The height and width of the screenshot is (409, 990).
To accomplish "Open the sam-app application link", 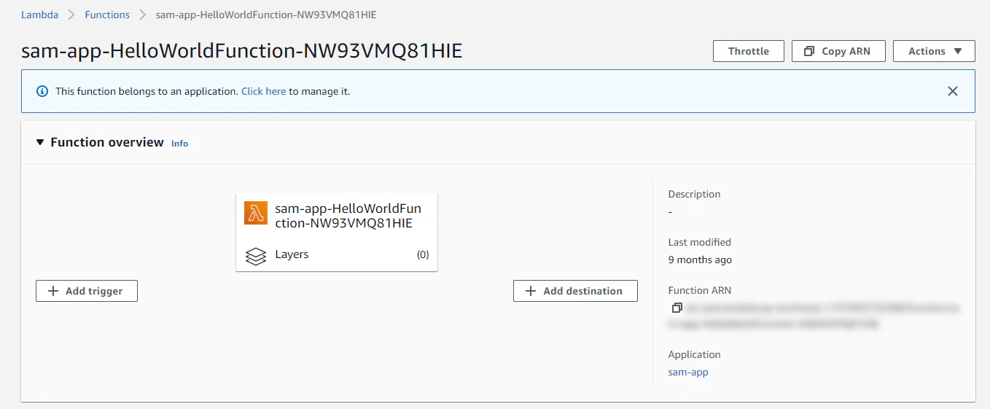I will (x=688, y=372).
